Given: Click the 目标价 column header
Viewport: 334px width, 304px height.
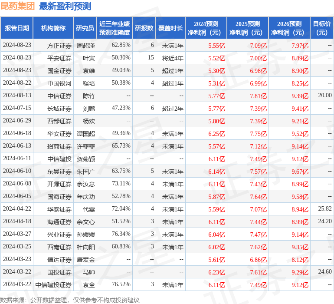Looking at the screenshot, I should click(x=322, y=28).
